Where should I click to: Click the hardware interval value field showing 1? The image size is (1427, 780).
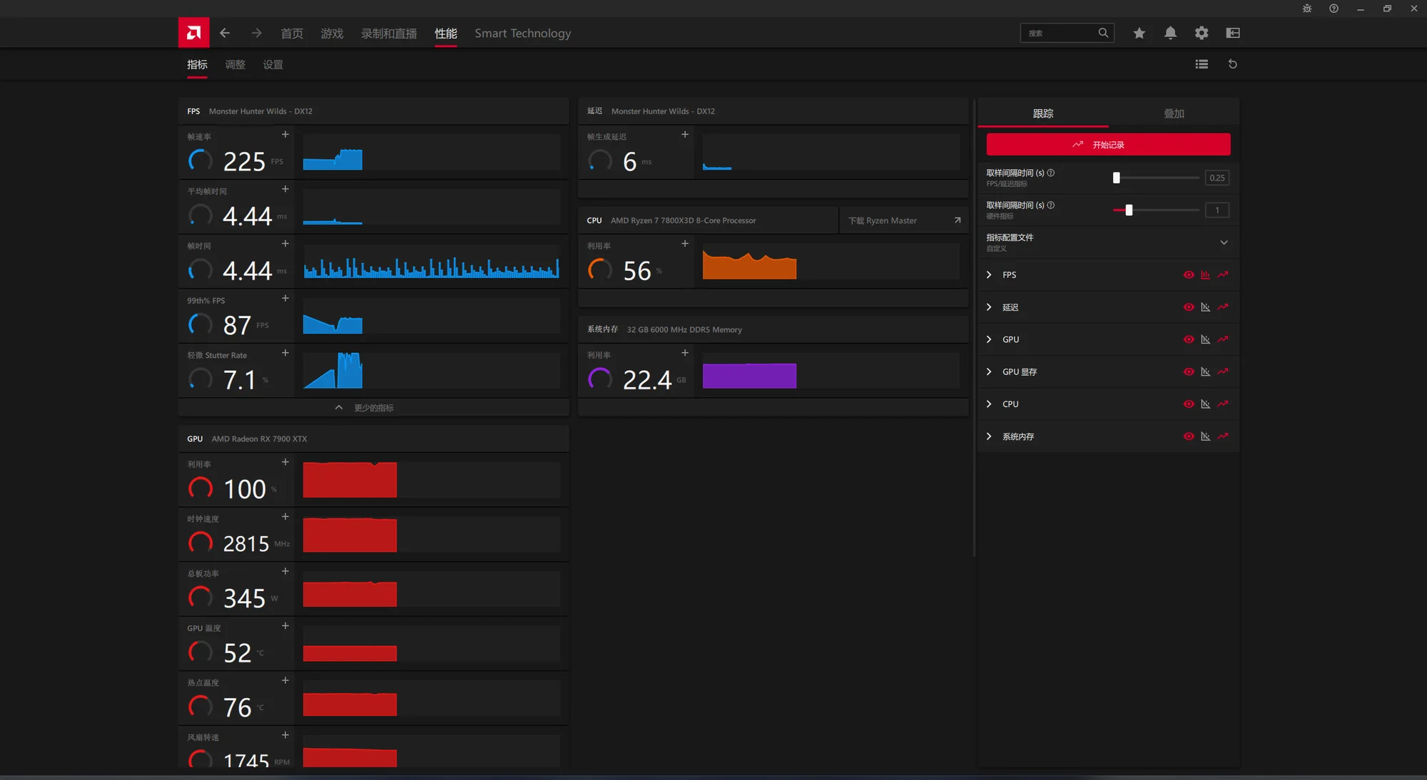(1217, 210)
